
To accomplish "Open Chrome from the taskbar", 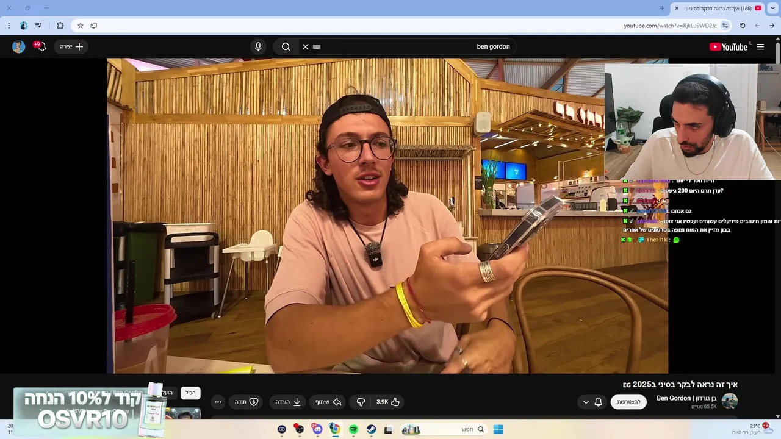I will 335,429.
